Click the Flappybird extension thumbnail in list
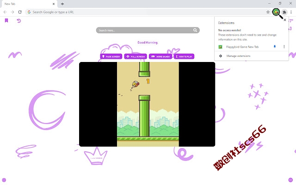Viewport: 296px width, 185px height. click(x=220, y=47)
